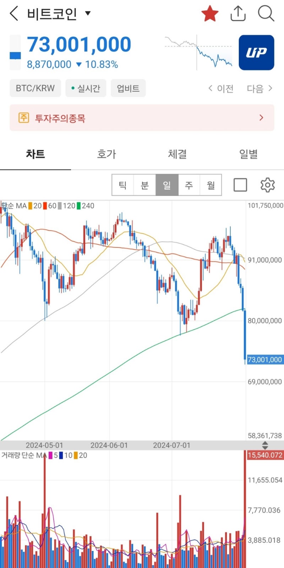Image resolution: width=284 pixels, height=568 pixels.
Task: Tap the Upbit UP exchange logo
Action: tap(256, 53)
